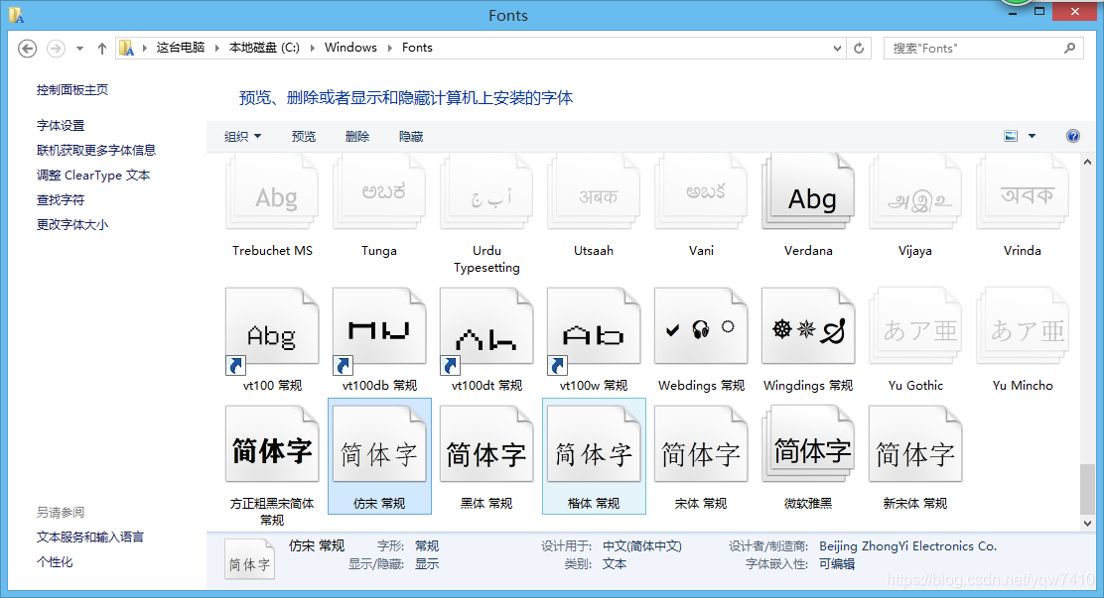Open the view options dropdown arrow

point(1033,136)
